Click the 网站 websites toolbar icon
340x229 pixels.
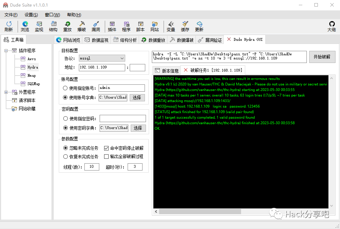point(155,26)
